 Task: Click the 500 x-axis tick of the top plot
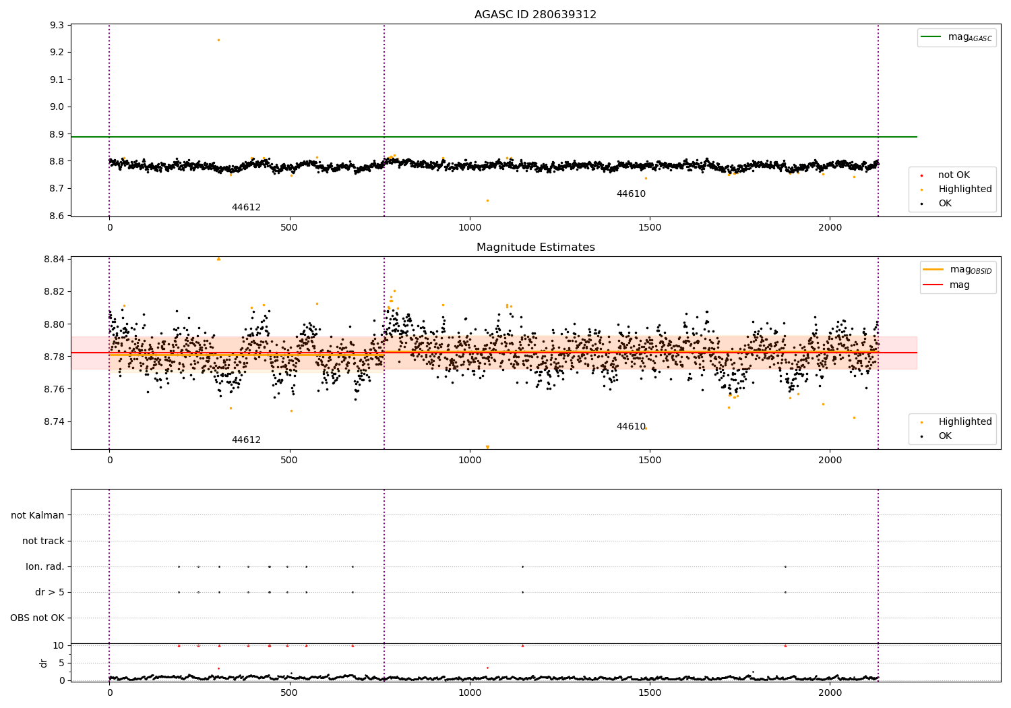[289, 227]
